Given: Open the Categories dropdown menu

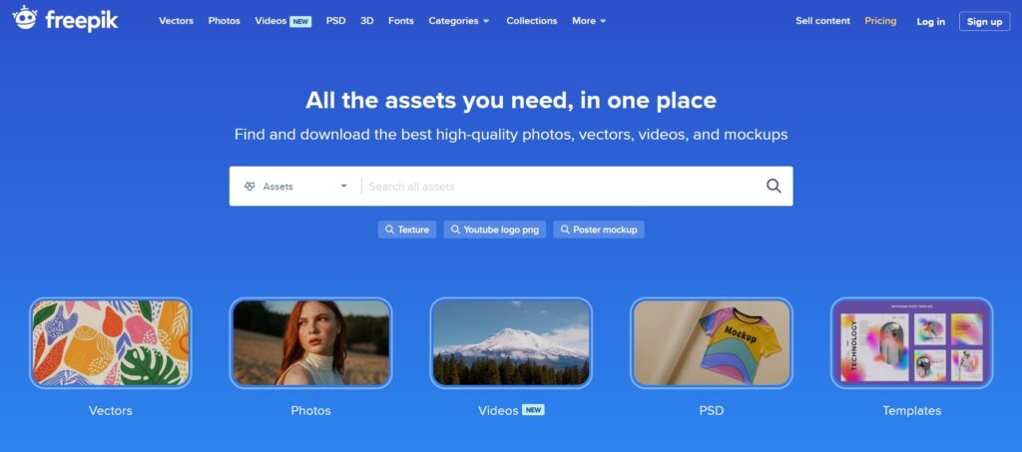Looking at the screenshot, I should point(458,21).
